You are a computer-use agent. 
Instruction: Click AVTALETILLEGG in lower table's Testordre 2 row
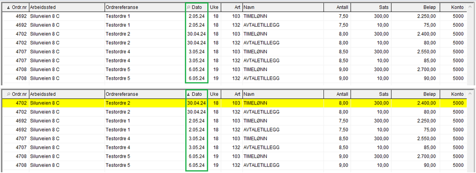coord(262,112)
